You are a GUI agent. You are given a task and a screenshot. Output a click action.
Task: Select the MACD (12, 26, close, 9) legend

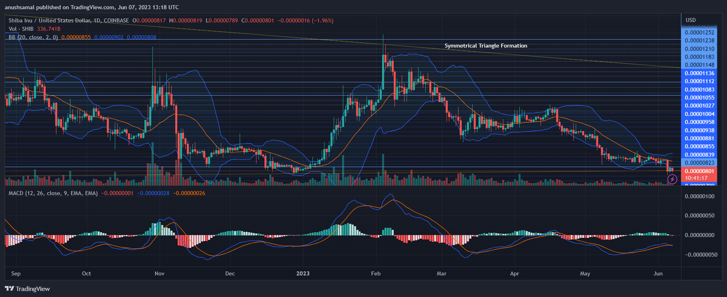pyautogui.click(x=53, y=193)
